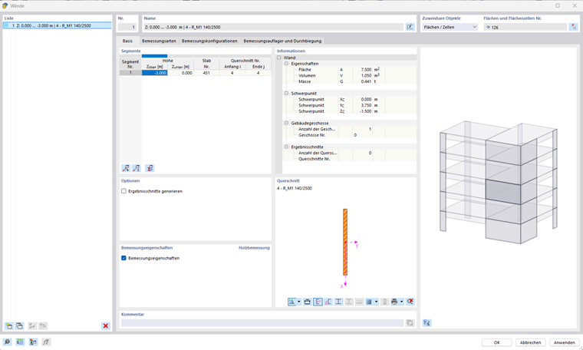Open the Flächen / Zellen dropdown

click(450, 27)
